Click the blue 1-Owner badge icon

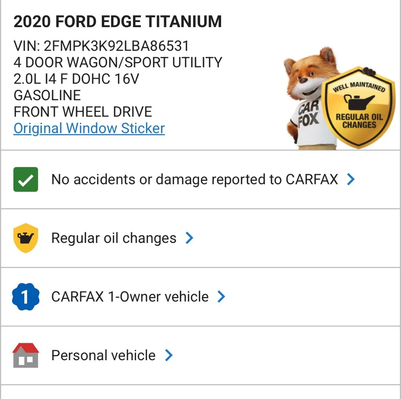pos(25,297)
